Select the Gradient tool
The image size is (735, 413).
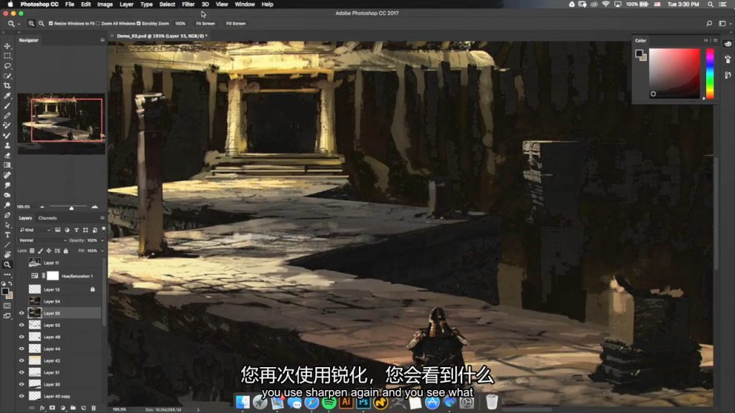7,166
